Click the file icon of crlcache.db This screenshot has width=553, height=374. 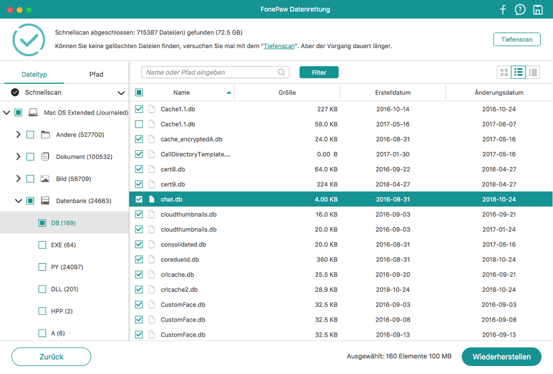[152, 275]
